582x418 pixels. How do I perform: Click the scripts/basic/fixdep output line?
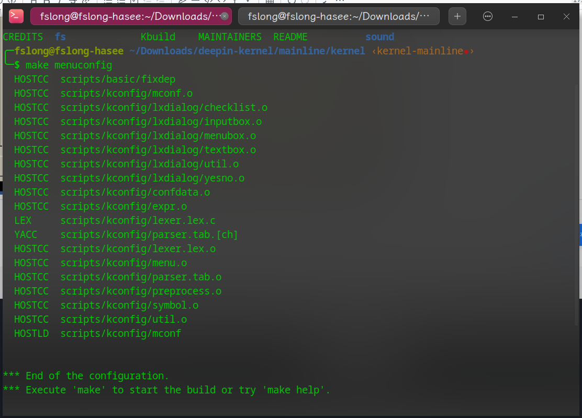tap(95, 80)
